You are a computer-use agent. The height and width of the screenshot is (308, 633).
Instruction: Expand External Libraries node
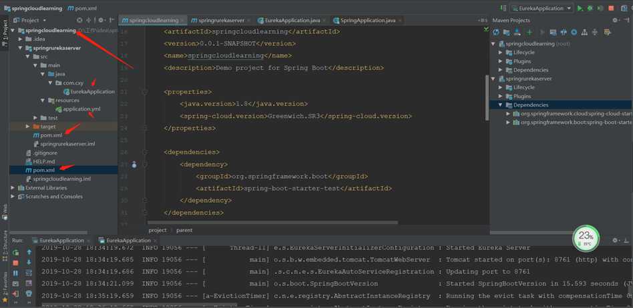pos(13,188)
